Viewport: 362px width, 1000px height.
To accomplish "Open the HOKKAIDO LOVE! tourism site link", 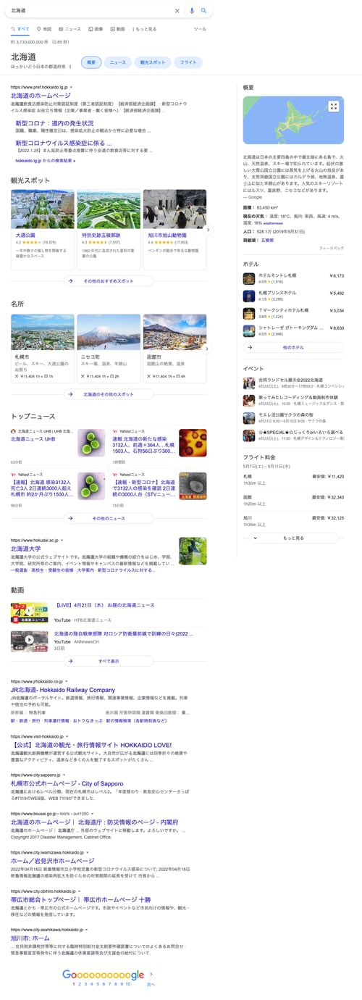I will 91,745.
